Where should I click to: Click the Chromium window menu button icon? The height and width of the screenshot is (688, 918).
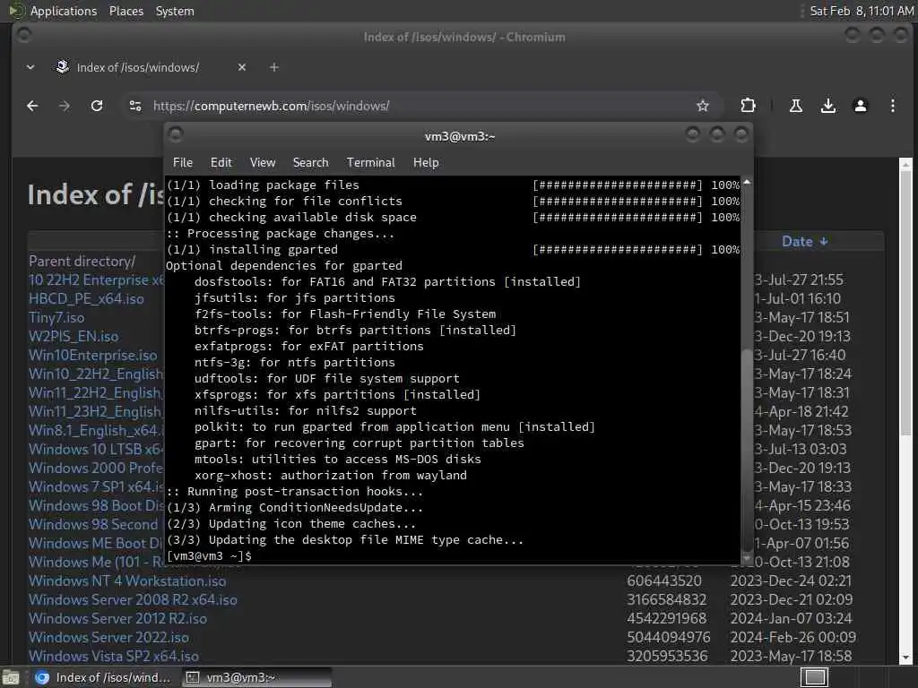(x=23, y=36)
